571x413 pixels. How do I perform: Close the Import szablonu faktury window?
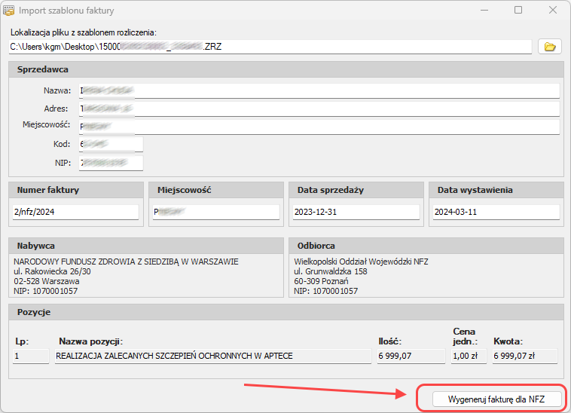(x=553, y=11)
